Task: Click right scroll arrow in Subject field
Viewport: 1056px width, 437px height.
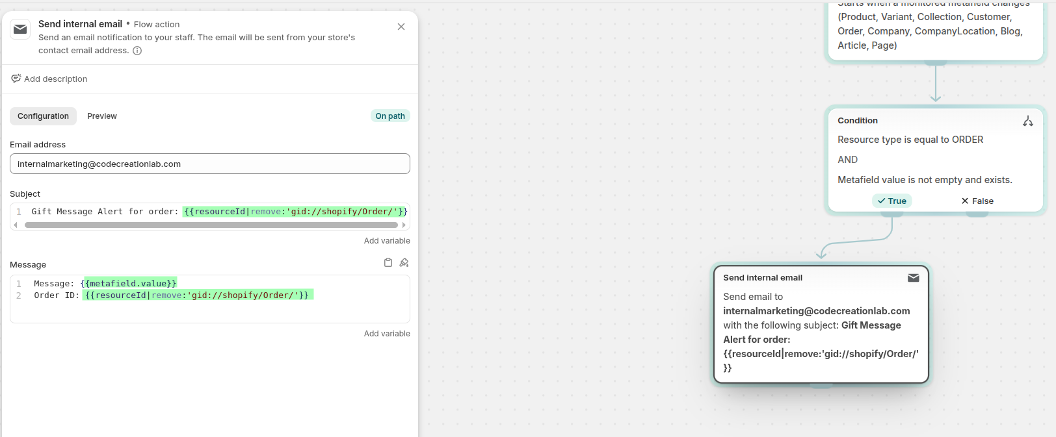Action: pos(404,225)
